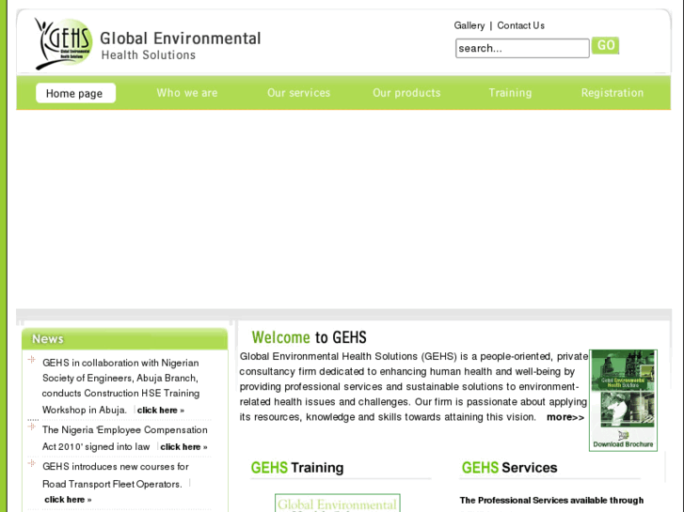Click the GO search button
This screenshot has width=684, height=512.
pyautogui.click(x=606, y=45)
